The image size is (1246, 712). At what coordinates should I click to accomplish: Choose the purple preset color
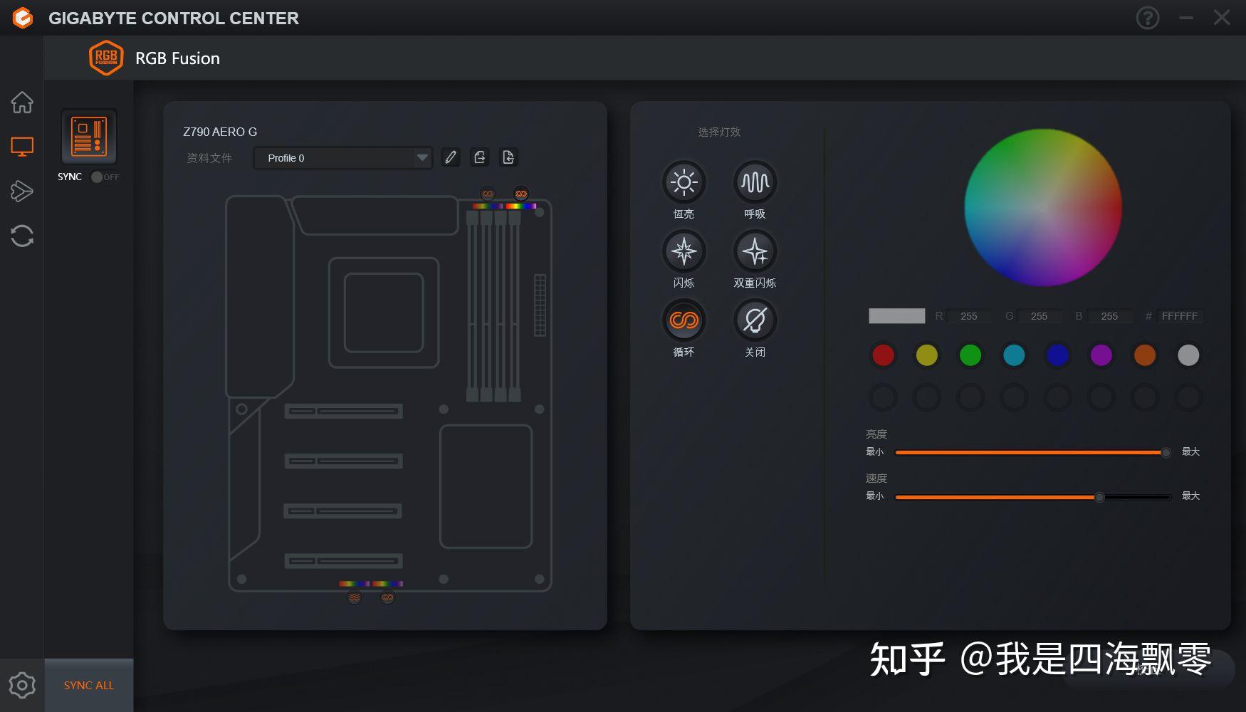click(1101, 355)
